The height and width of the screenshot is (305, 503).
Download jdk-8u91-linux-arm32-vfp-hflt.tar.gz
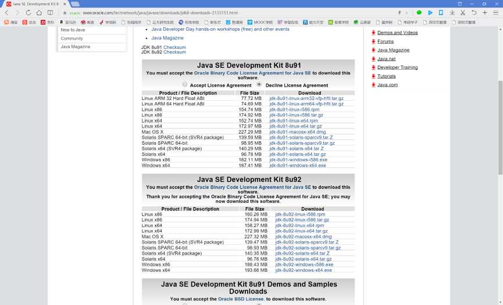(x=306, y=98)
